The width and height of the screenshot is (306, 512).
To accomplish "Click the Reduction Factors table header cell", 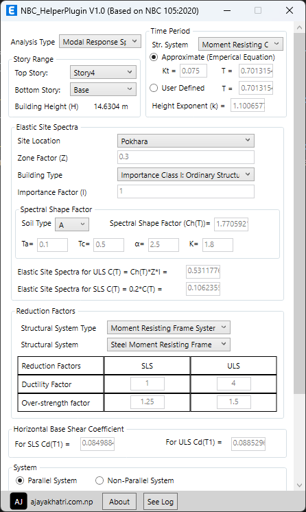I will tap(61, 366).
